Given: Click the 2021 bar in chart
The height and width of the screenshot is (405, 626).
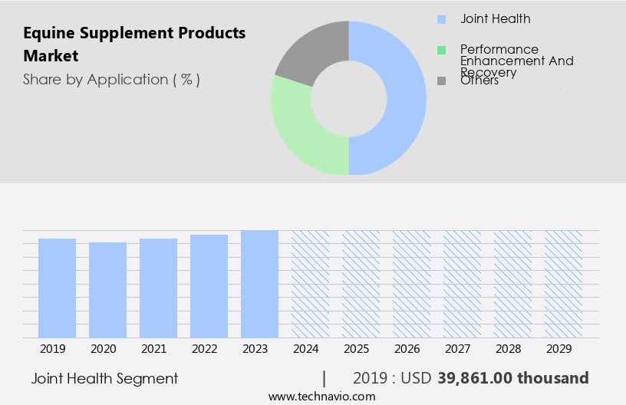Looking at the screenshot, I should pos(158,288).
